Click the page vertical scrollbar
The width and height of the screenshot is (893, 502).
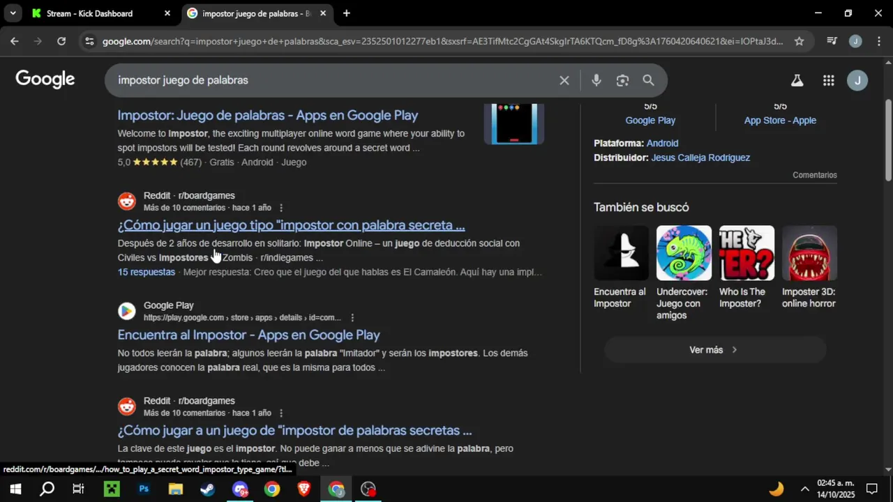[888, 139]
